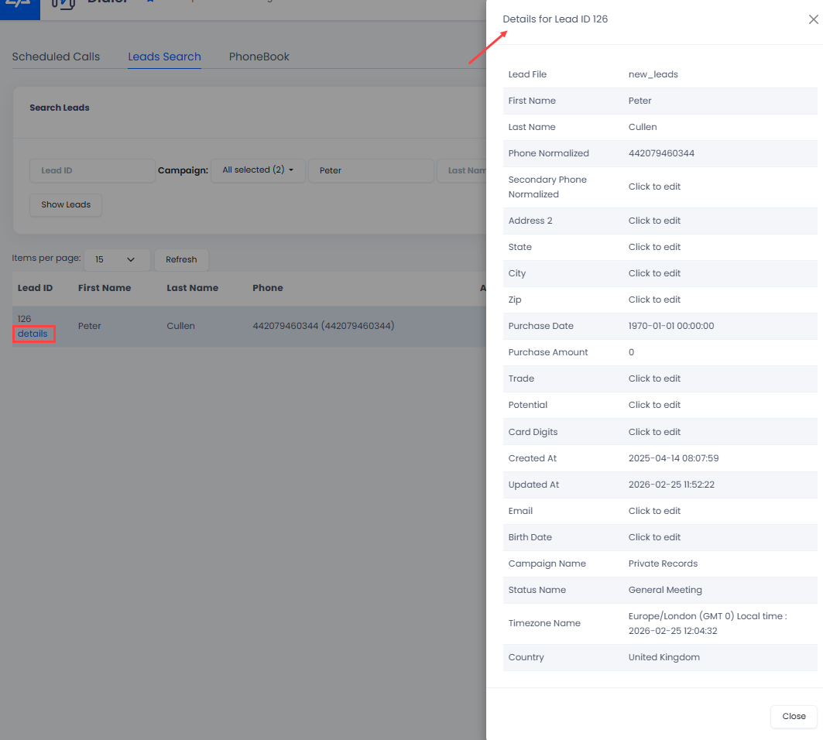The height and width of the screenshot is (740, 823).
Task: Switch to the Scheduled Calls tab
Action: [55, 57]
